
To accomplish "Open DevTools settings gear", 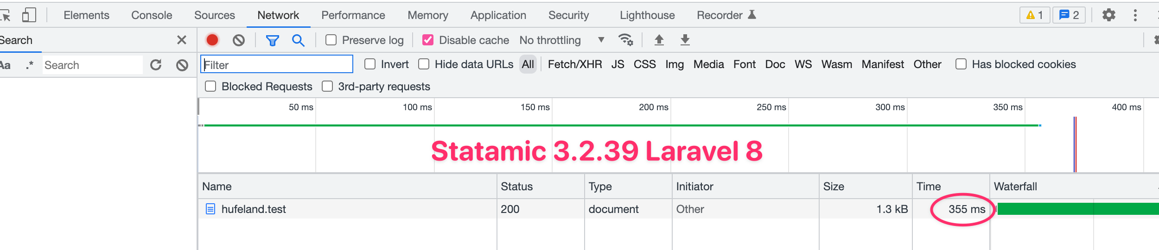I will [x=1108, y=15].
